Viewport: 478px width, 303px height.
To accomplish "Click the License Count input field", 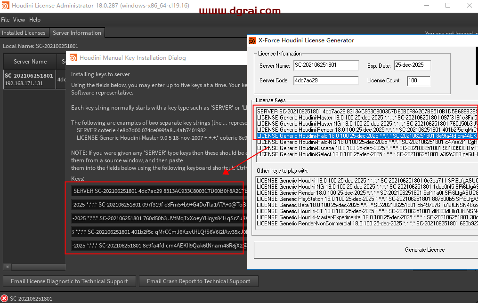I will click(x=419, y=81).
